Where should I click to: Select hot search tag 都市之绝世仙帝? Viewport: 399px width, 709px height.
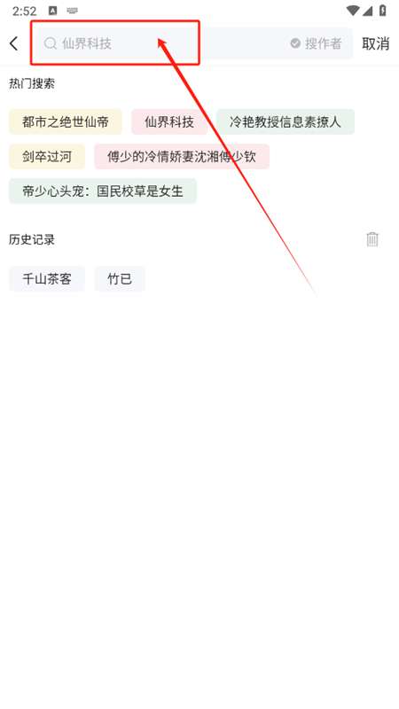pyautogui.click(x=66, y=121)
